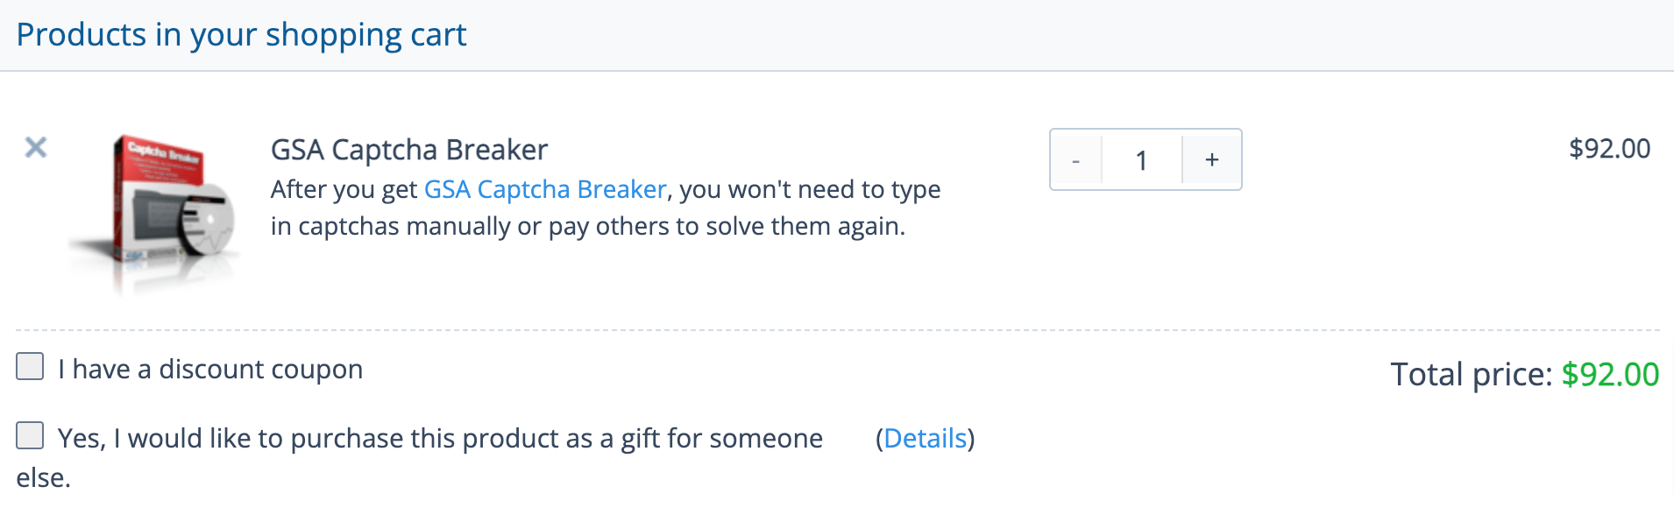Open the GSA Captcha Breaker product link

[544, 189]
